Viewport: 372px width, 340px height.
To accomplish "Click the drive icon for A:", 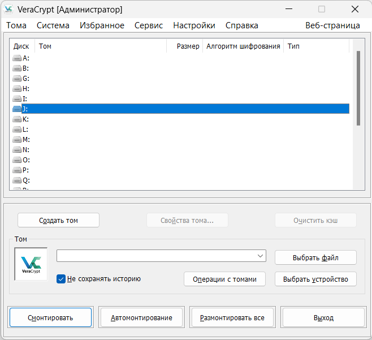I will click(x=17, y=58).
